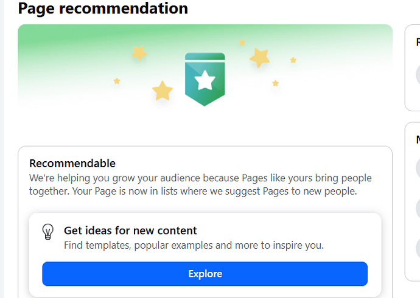The image size is (420, 298).
Task: Click the big yellow star touching badge's left side
Action: coord(163,91)
